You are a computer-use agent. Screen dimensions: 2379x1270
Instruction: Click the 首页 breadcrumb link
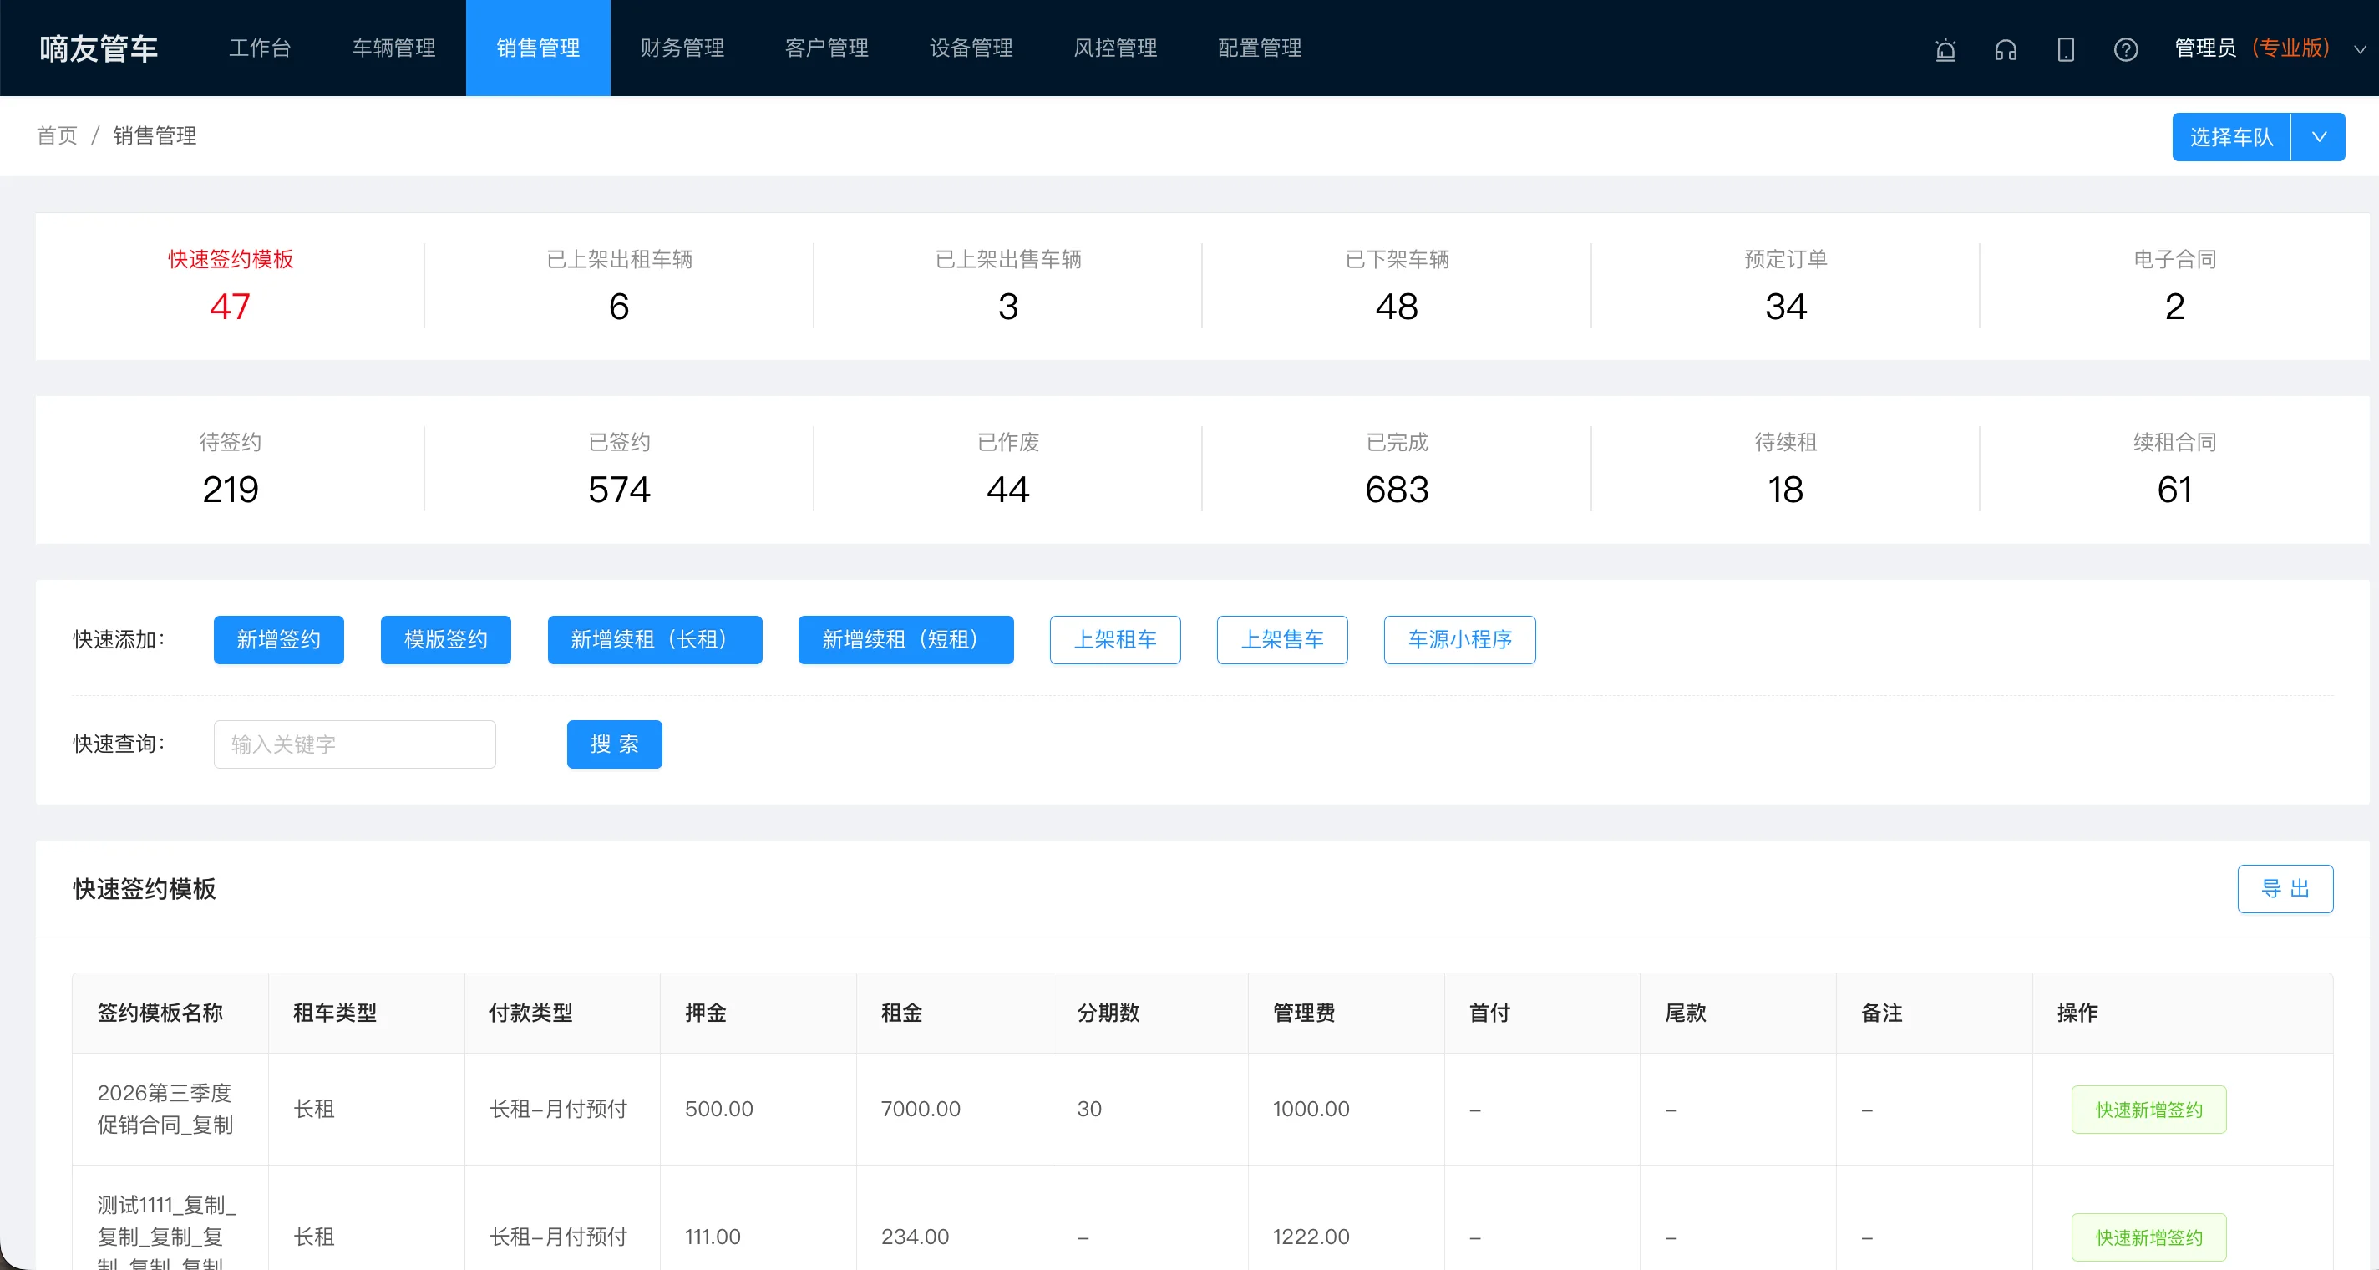coord(58,136)
